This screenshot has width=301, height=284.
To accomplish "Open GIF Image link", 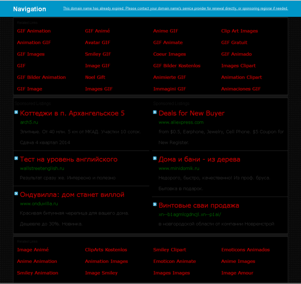I will (x=30, y=89).
